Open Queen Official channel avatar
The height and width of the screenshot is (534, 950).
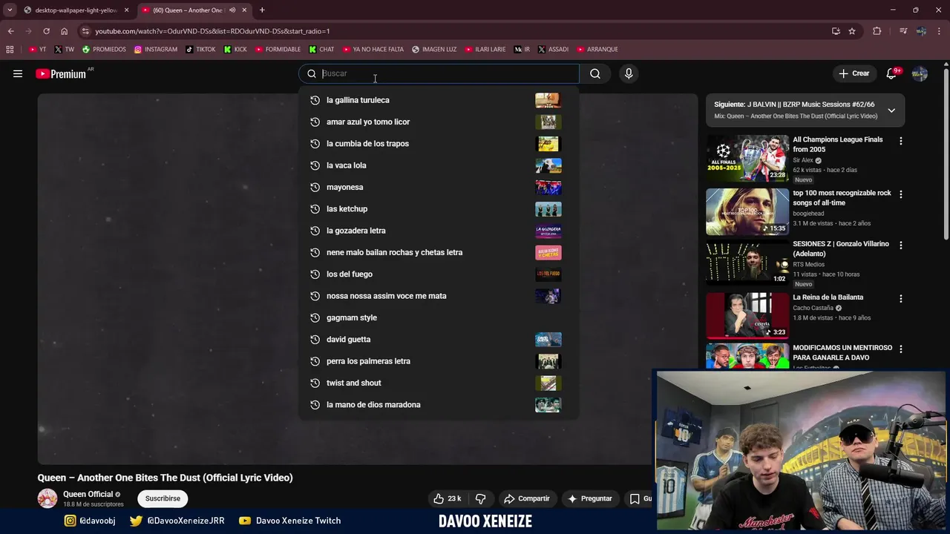(x=47, y=498)
